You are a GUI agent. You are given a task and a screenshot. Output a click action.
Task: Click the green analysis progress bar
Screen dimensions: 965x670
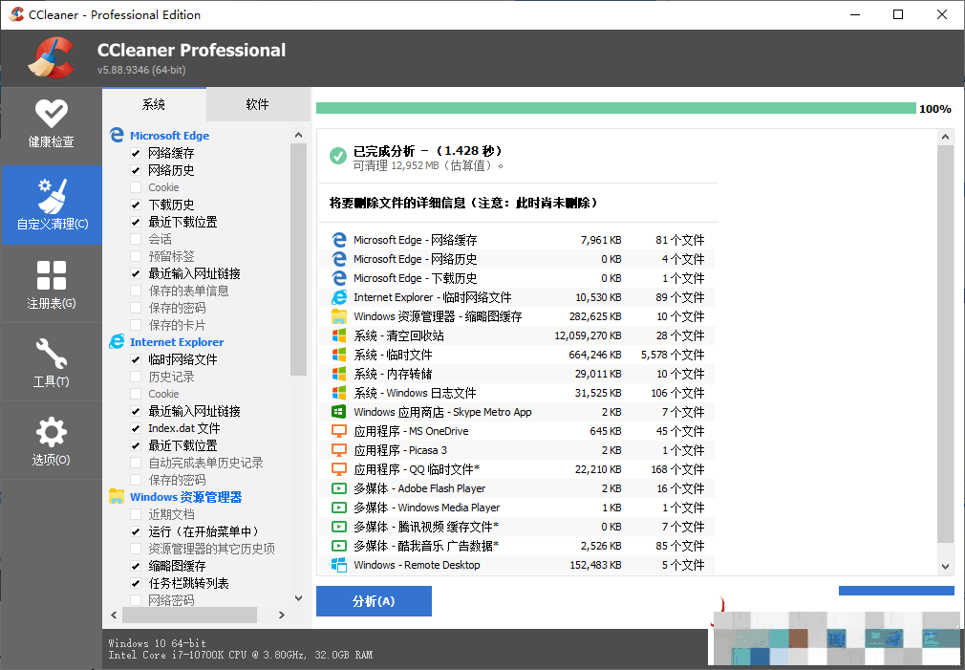click(616, 108)
